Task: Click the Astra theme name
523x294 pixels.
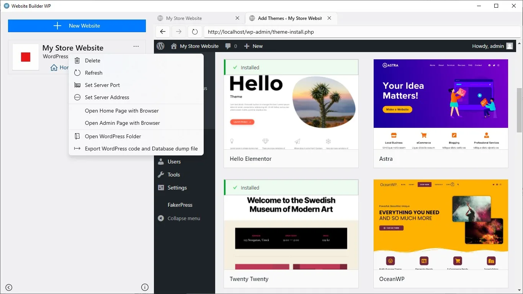Action: [386, 158]
